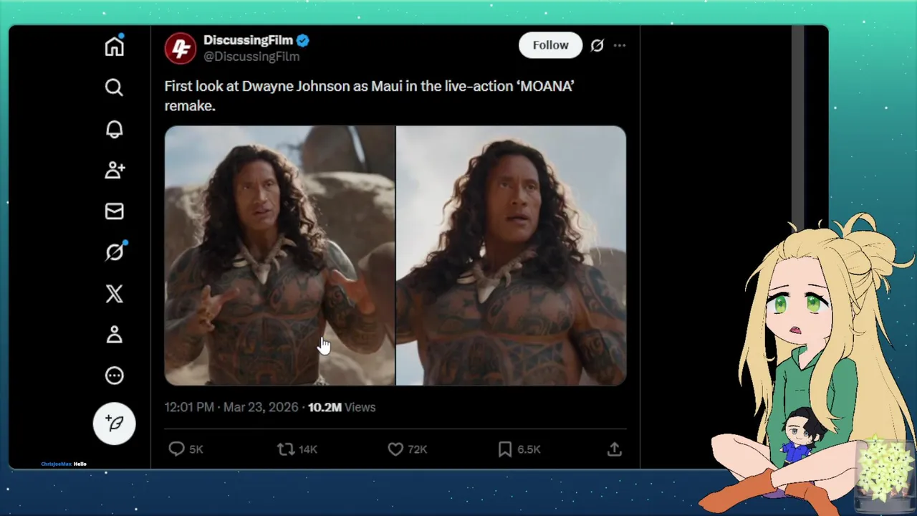Click the Grok icon beside Follow
Viewport: 917px width, 516px height.
point(597,45)
